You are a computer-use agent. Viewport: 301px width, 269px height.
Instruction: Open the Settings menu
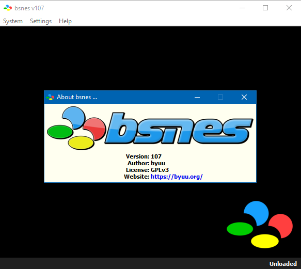41,21
